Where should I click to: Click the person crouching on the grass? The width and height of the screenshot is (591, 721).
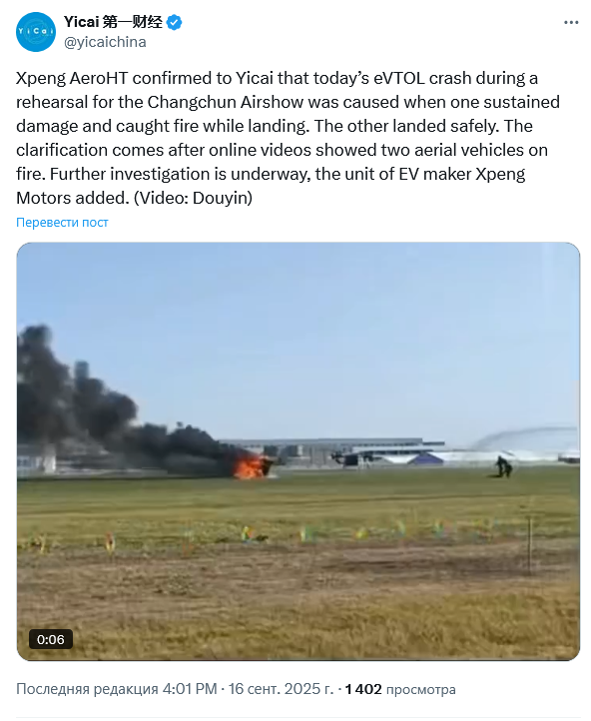[x=504, y=466]
